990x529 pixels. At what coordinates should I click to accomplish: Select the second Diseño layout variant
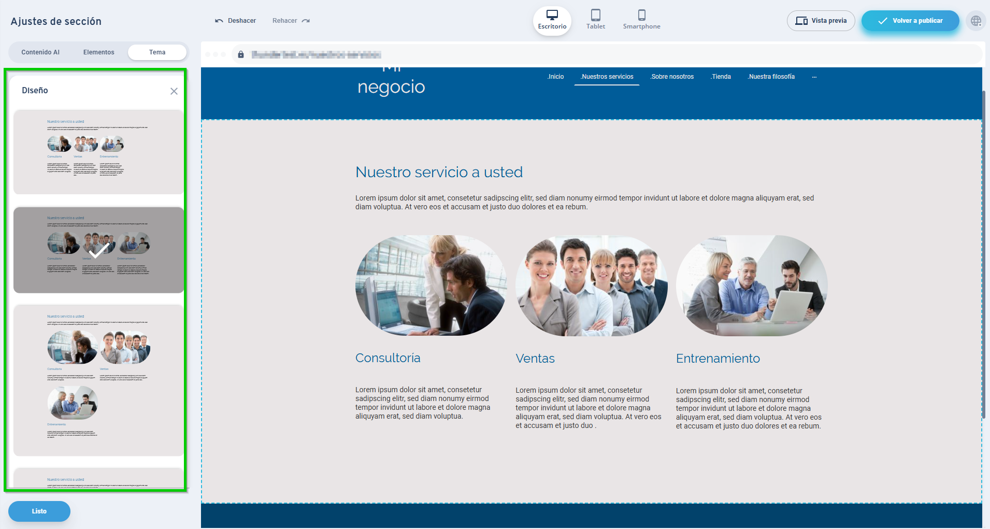tap(98, 250)
